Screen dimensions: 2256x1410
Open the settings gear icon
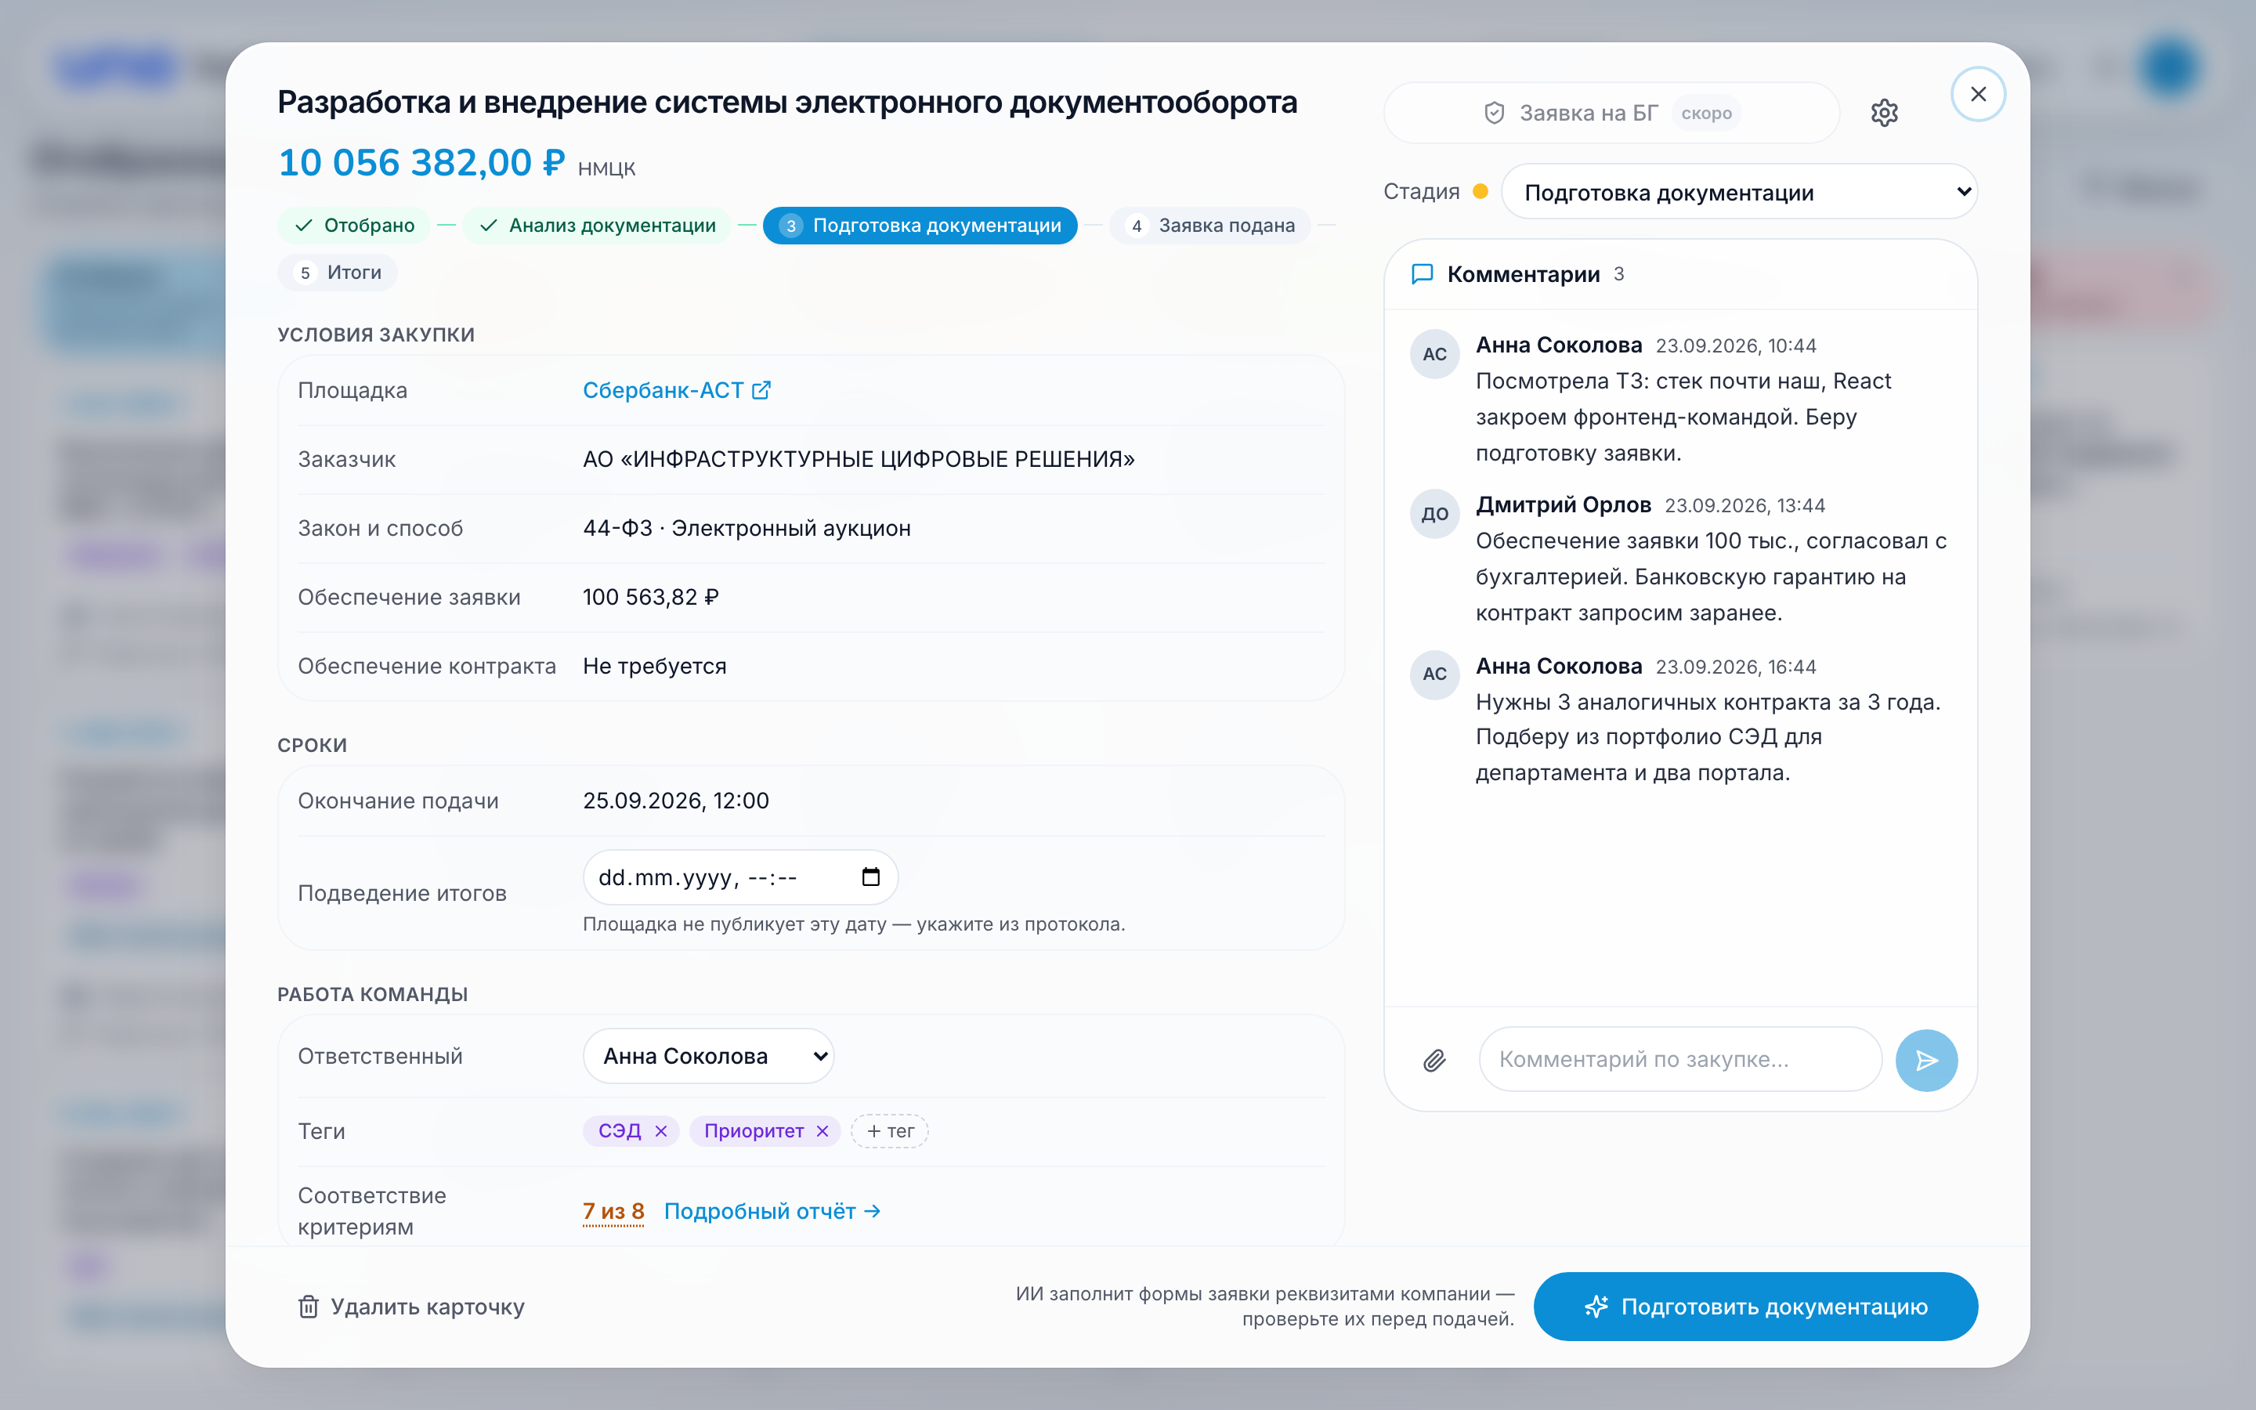tap(1884, 113)
